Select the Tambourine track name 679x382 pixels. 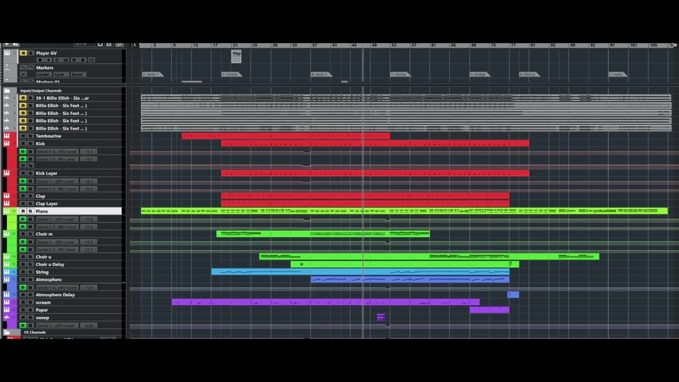click(x=48, y=136)
